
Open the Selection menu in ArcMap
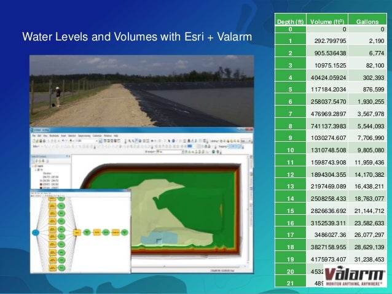click(x=72, y=136)
